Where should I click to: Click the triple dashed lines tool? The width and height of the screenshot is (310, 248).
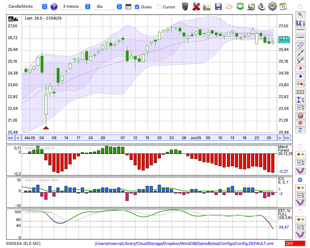(300, 92)
